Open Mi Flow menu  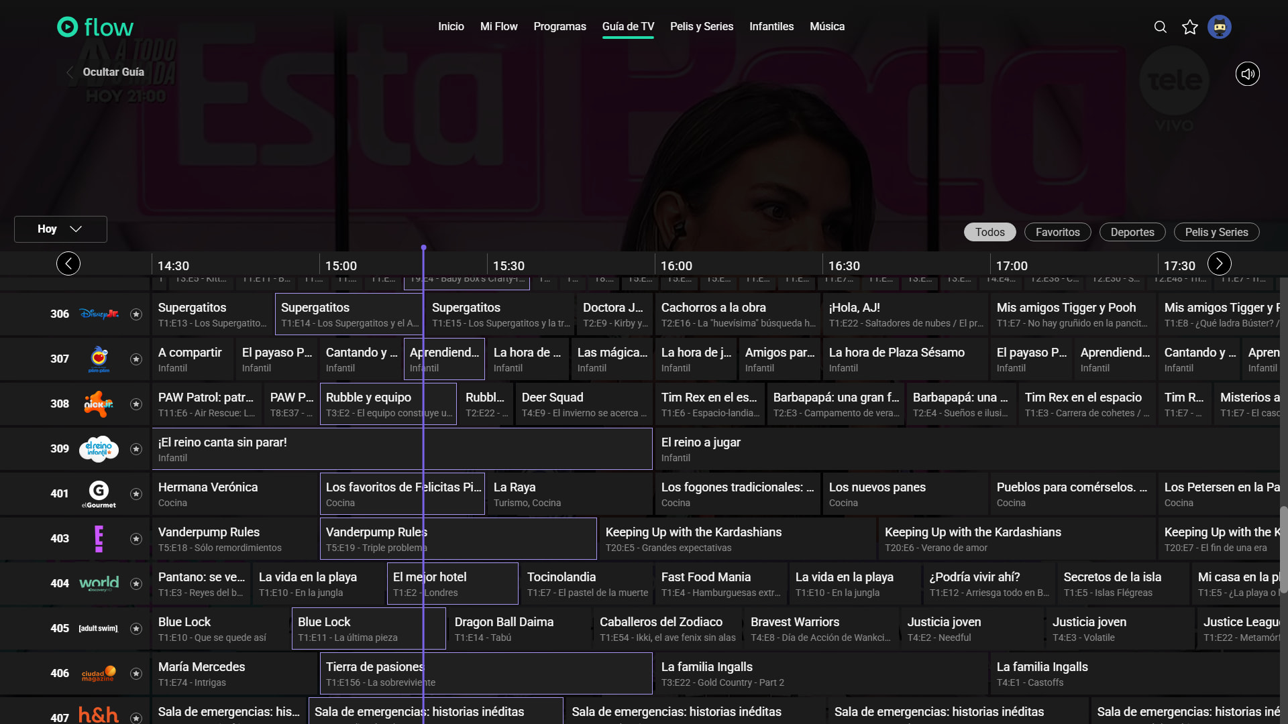click(499, 27)
